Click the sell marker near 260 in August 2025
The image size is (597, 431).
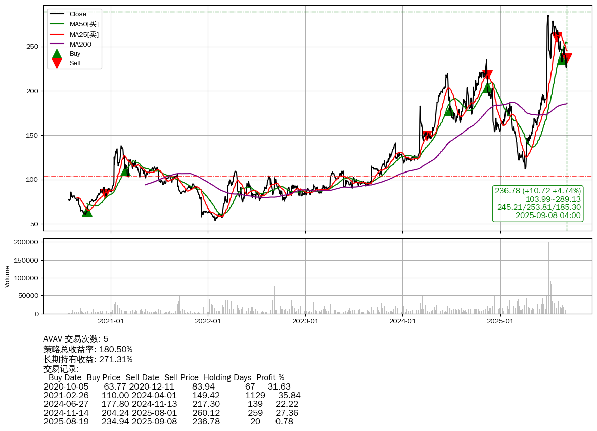[x=557, y=37]
